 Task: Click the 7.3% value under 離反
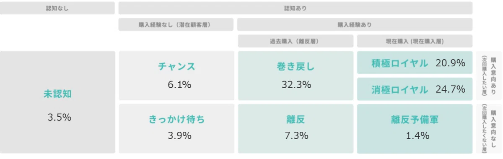tap(296, 136)
